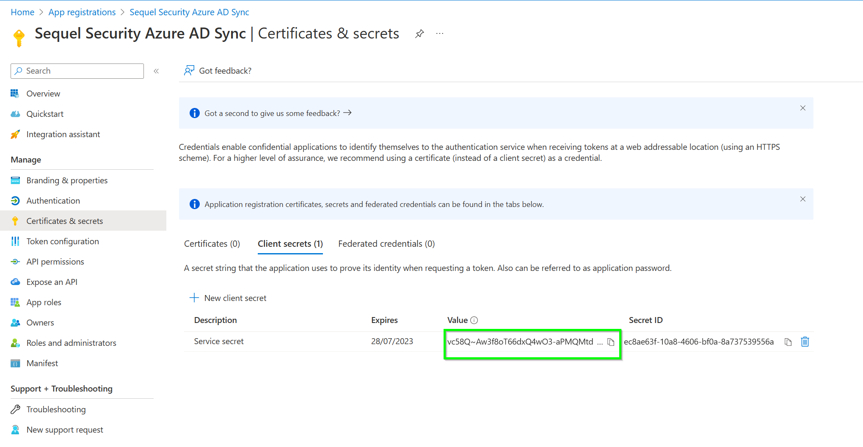Click the Integration assistant rocket icon
The height and width of the screenshot is (447, 863).
coord(15,134)
